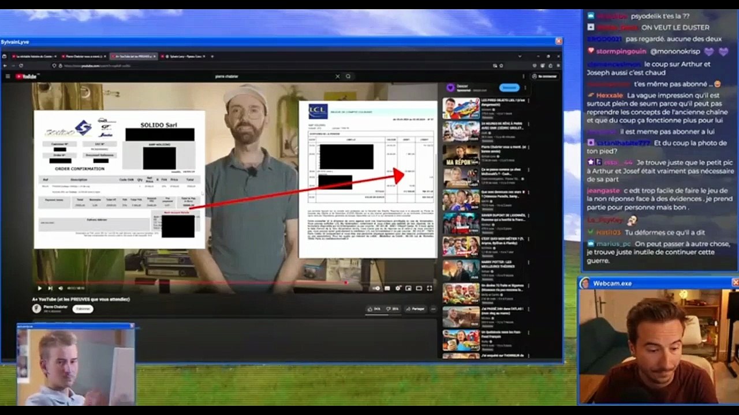Screen dimensions: 739x415
Task: Toggle autoplay switch in player
Action: tap(376, 288)
